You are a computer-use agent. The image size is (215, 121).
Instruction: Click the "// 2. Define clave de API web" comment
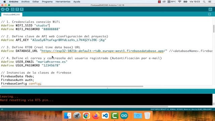tap(54, 36)
